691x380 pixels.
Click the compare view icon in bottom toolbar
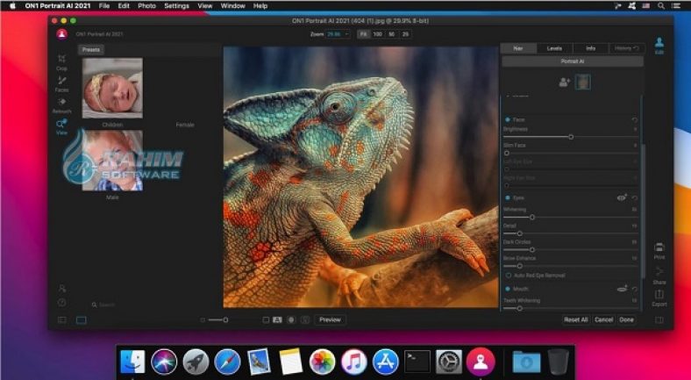click(x=266, y=320)
